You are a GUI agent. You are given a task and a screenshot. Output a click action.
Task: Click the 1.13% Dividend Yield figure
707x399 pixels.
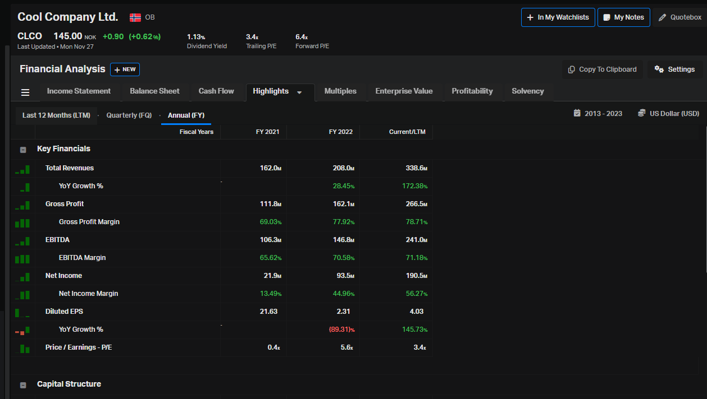tap(196, 37)
